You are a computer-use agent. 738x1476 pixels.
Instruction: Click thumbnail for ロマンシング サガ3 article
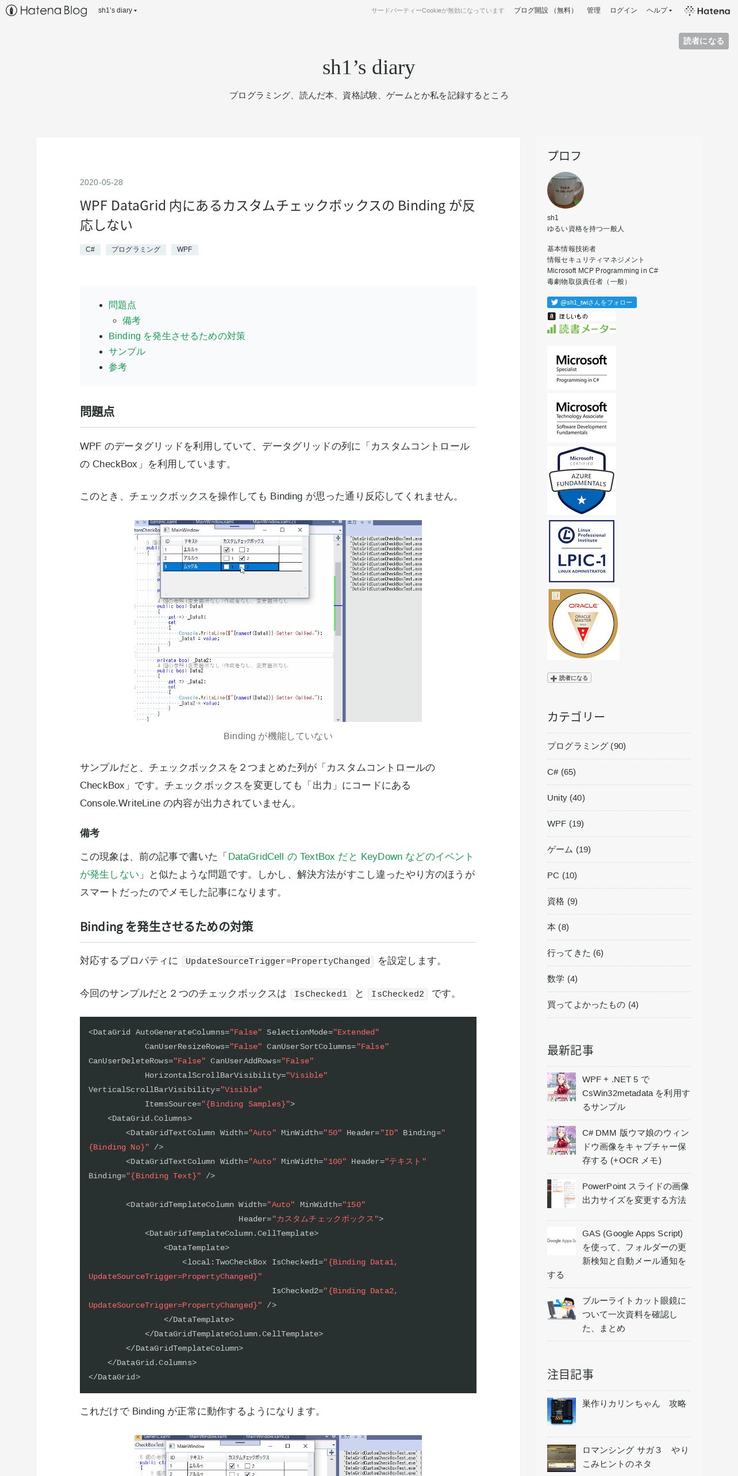562,1458
